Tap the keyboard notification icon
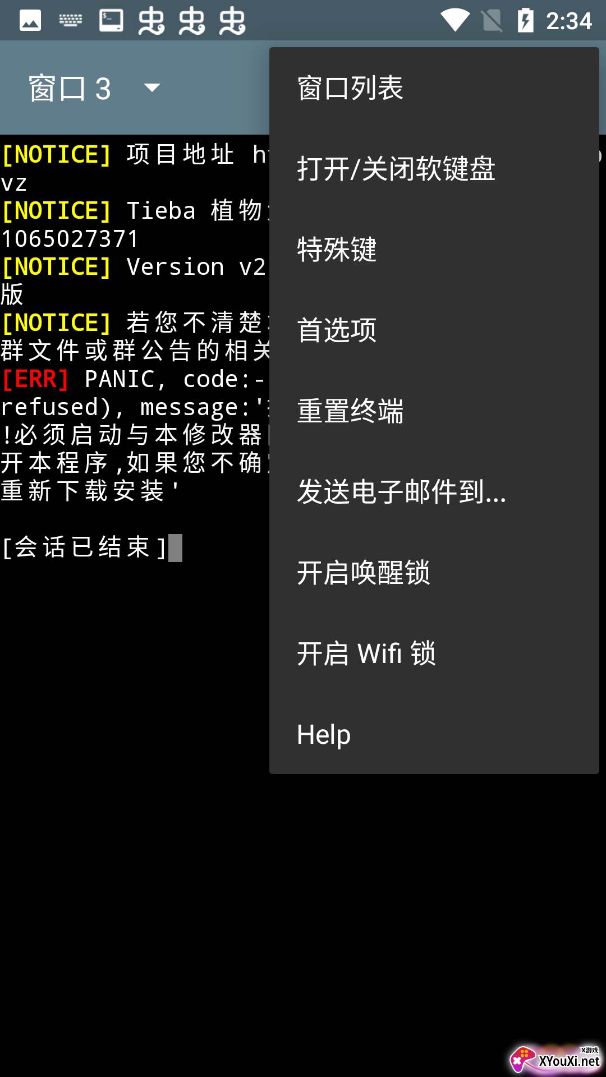606x1077 pixels. (71, 21)
